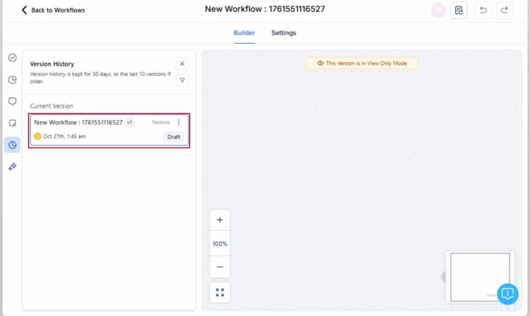Switch to the Builder tab
Screen dimensions: 530x316
tap(244, 33)
